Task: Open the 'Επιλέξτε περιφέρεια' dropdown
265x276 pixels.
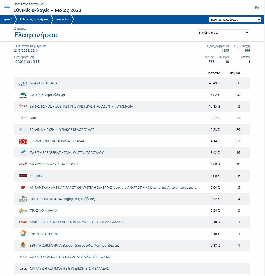Action: (x=235, y=19)
